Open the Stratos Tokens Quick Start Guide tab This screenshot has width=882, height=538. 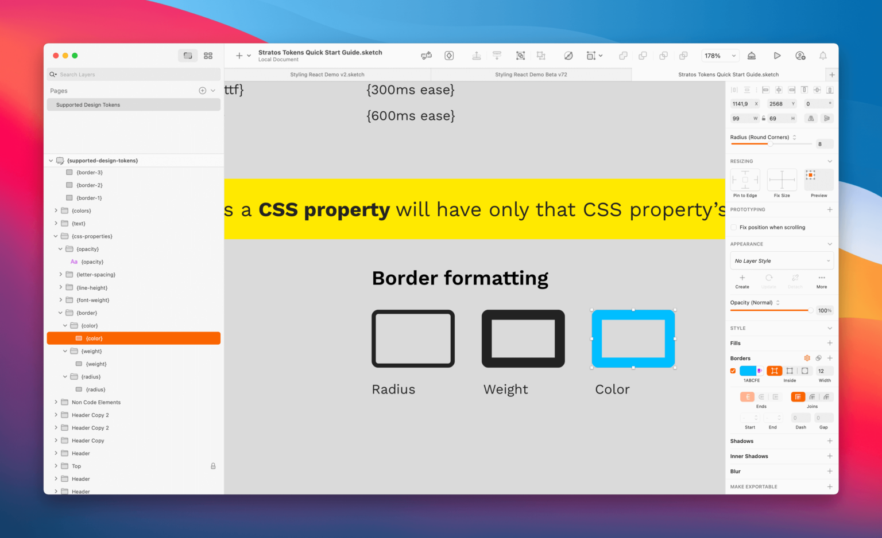(728, 74)
